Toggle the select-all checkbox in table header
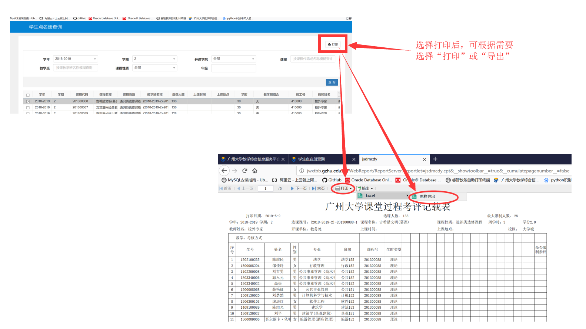Image resolution: width=586 pixels, height=329 pixels. tap(28, 95)
